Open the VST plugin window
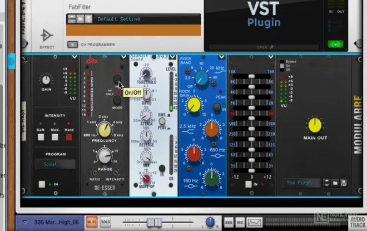This screenshot has width=367, height=231. (264, 47)
